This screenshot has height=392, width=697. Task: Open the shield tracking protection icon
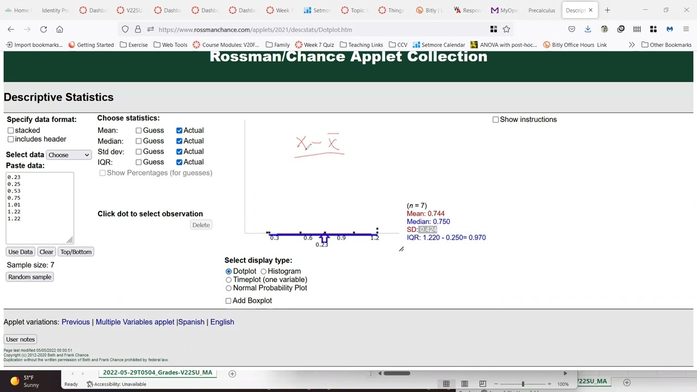(125, 29)
